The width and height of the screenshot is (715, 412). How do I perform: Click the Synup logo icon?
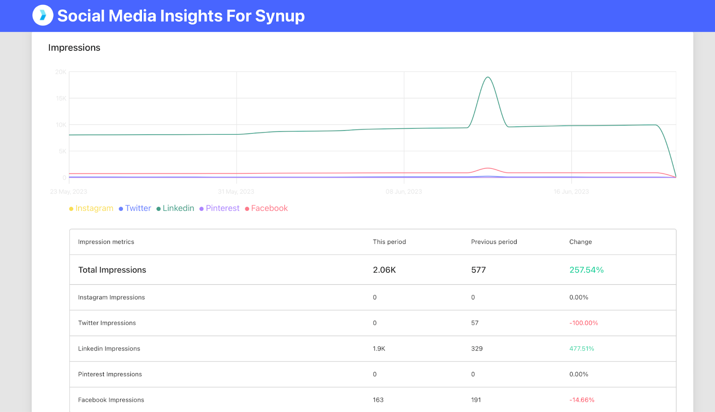point(43,16)
